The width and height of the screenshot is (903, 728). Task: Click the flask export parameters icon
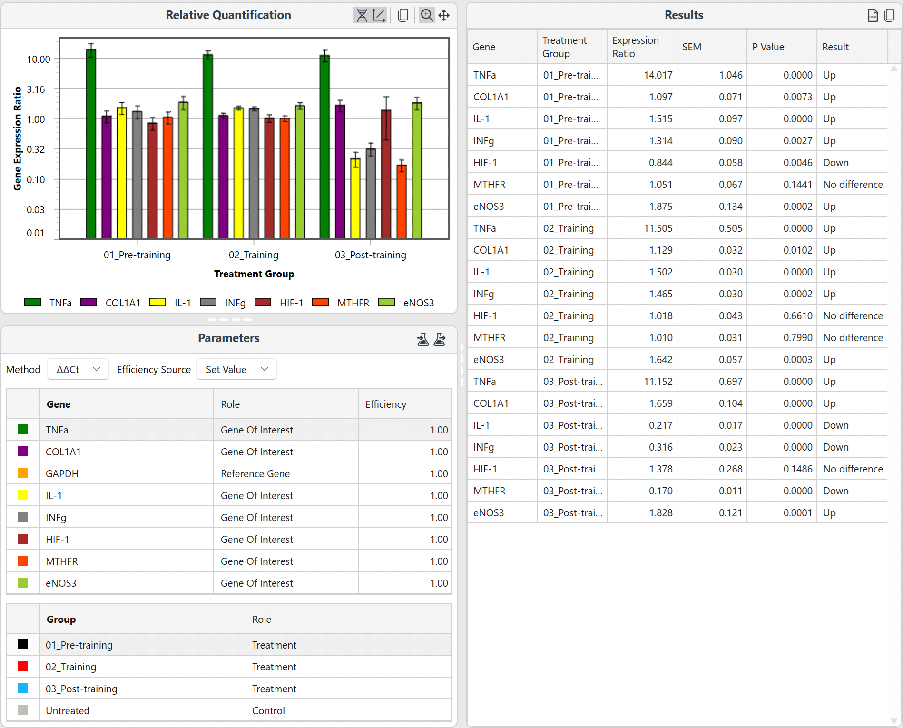[440, 339]
